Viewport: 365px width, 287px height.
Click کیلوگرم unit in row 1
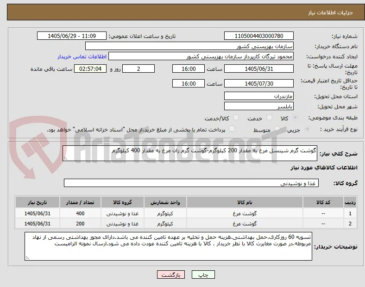[x=165, y=213]
